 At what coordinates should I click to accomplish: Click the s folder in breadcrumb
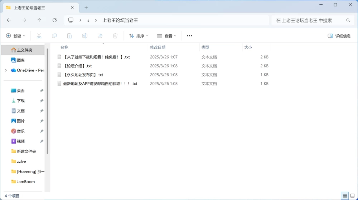click(88, 20)
